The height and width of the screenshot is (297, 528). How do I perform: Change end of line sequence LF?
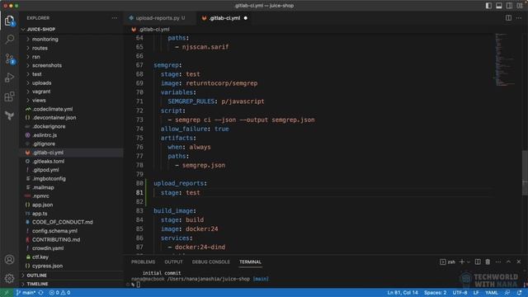point(476,293)
